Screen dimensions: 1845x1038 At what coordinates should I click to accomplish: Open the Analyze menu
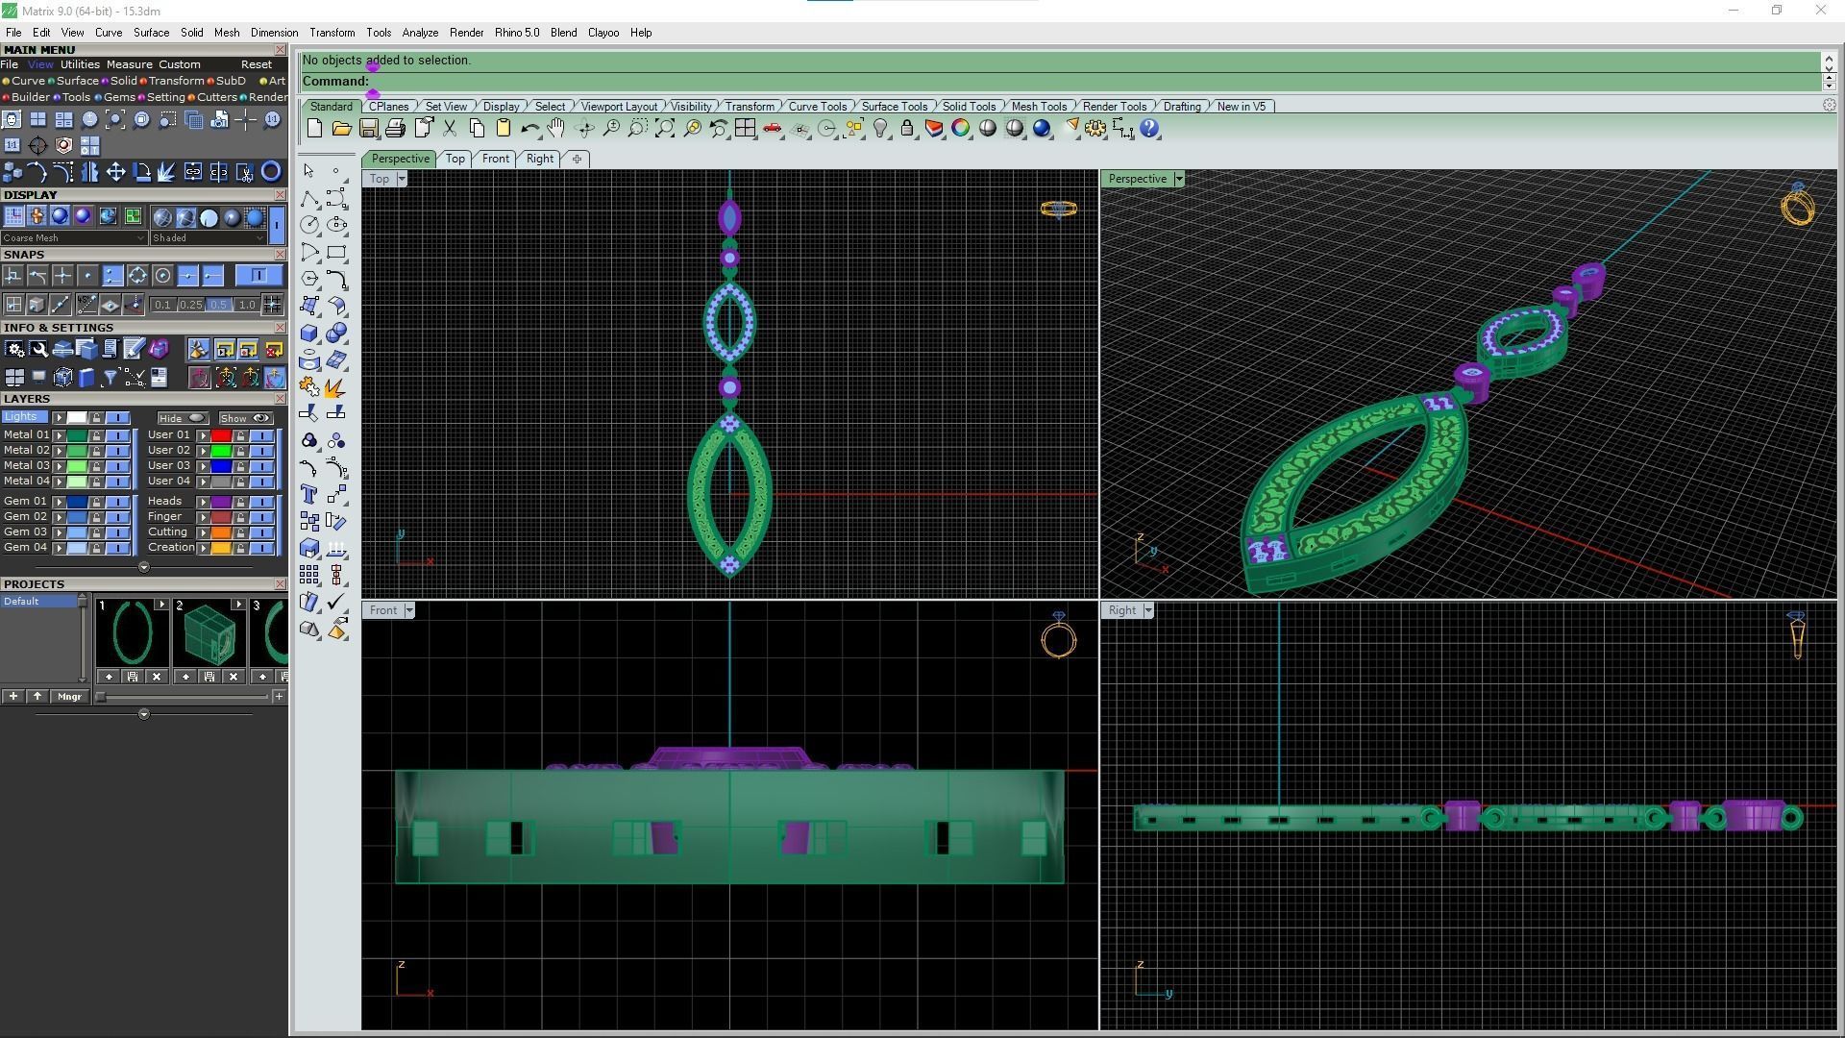click(x=420, y=33)
